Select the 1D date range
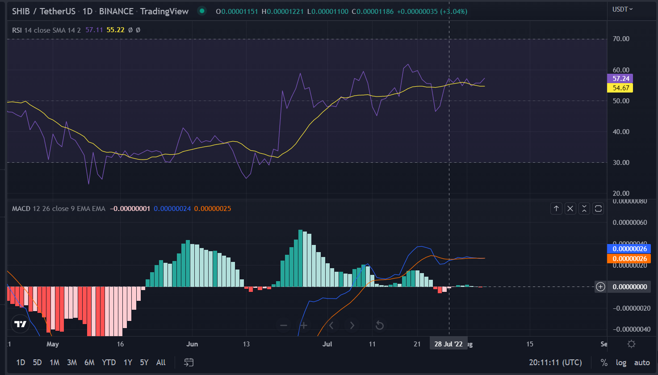The width and height of the screenshot is (658, 375). point(21,362)
